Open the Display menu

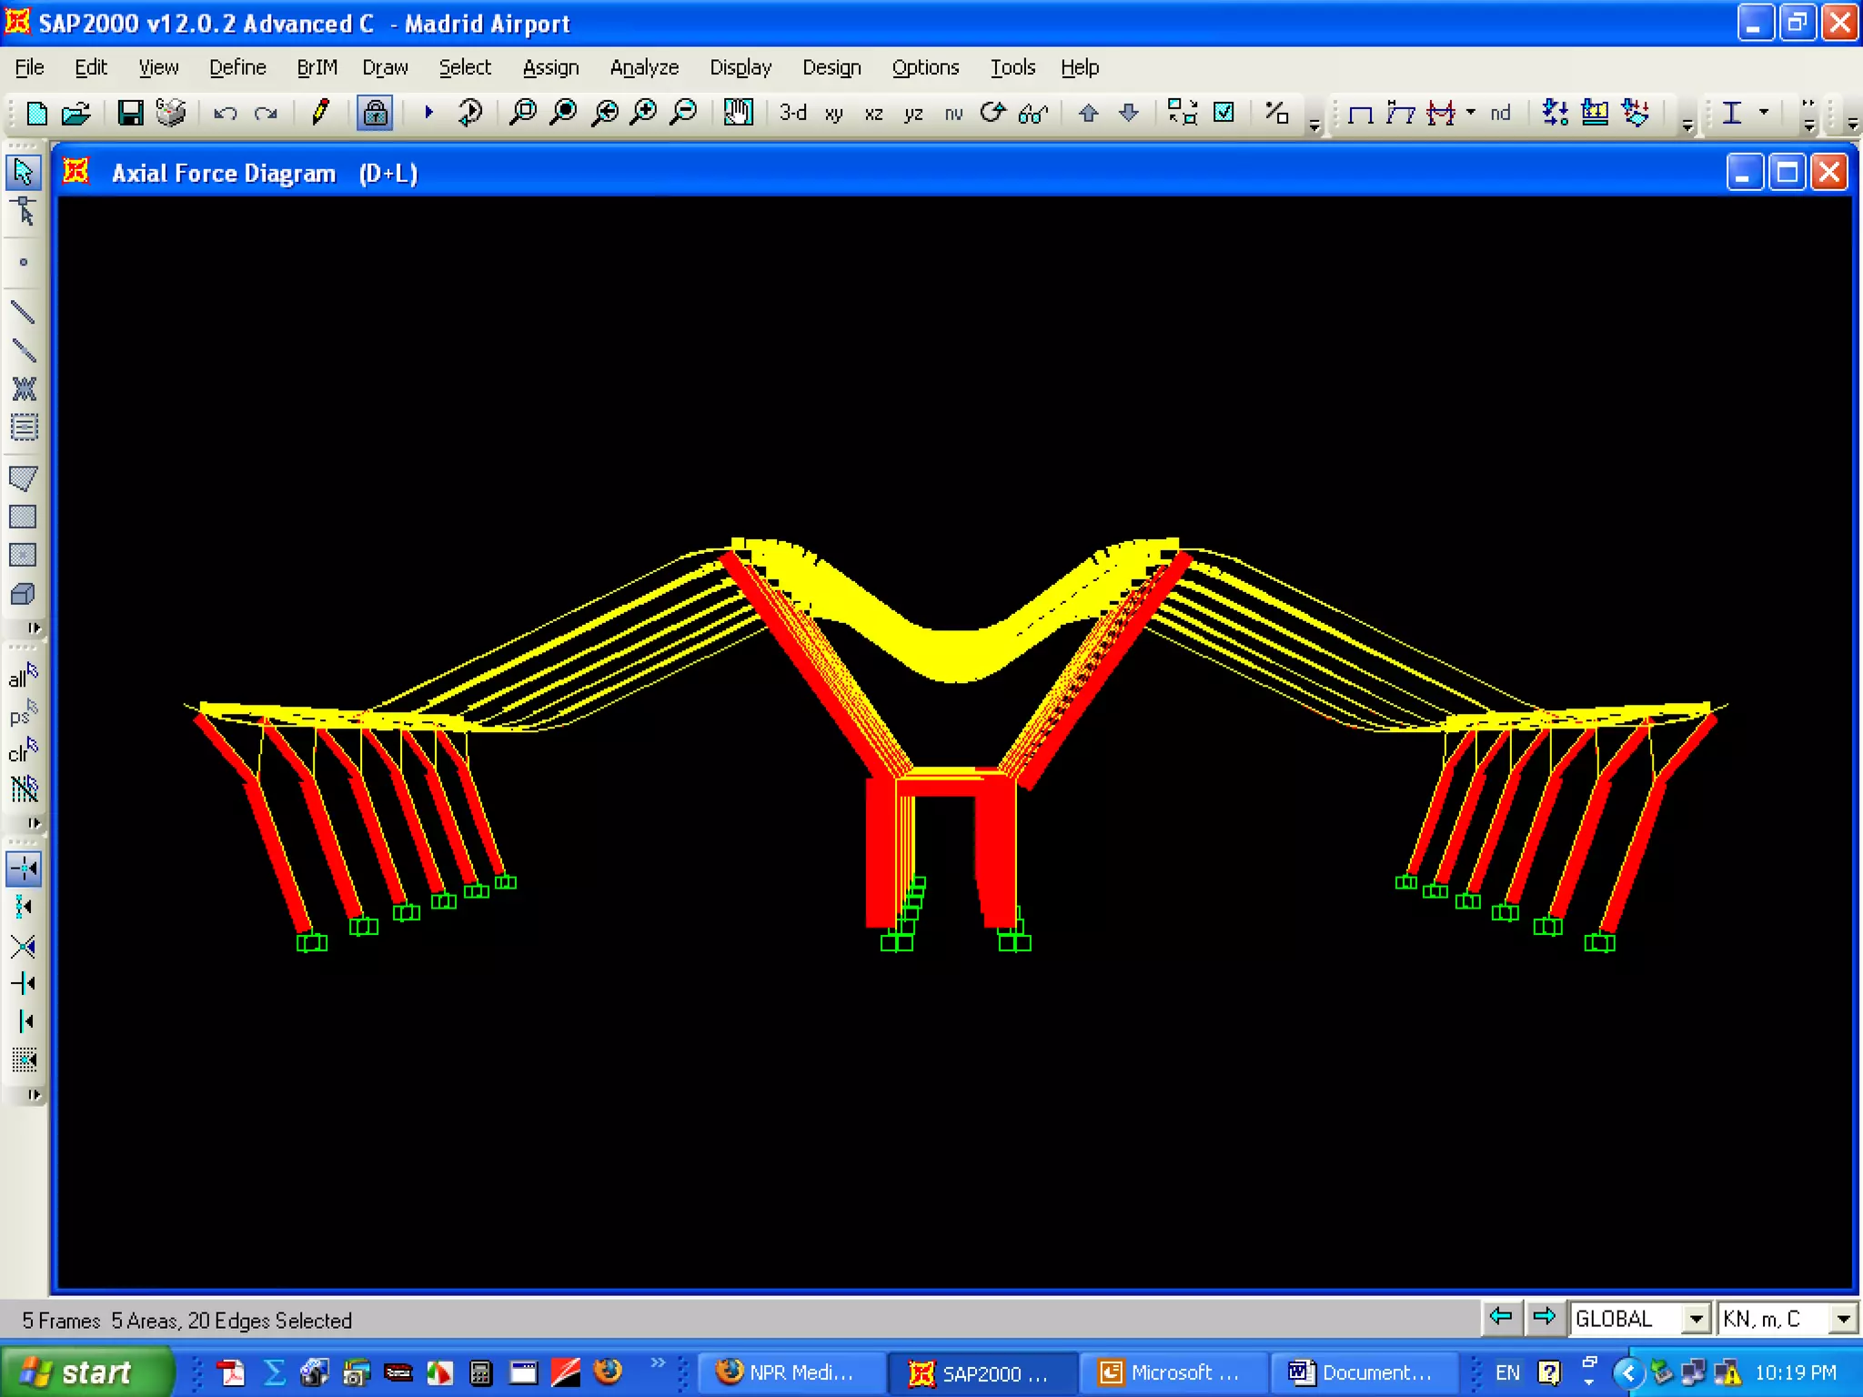(740, 67)
